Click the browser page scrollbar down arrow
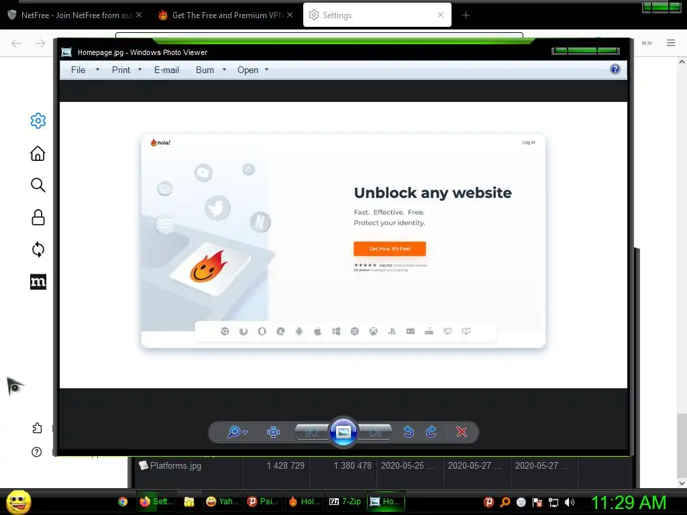 click(682, 483)
